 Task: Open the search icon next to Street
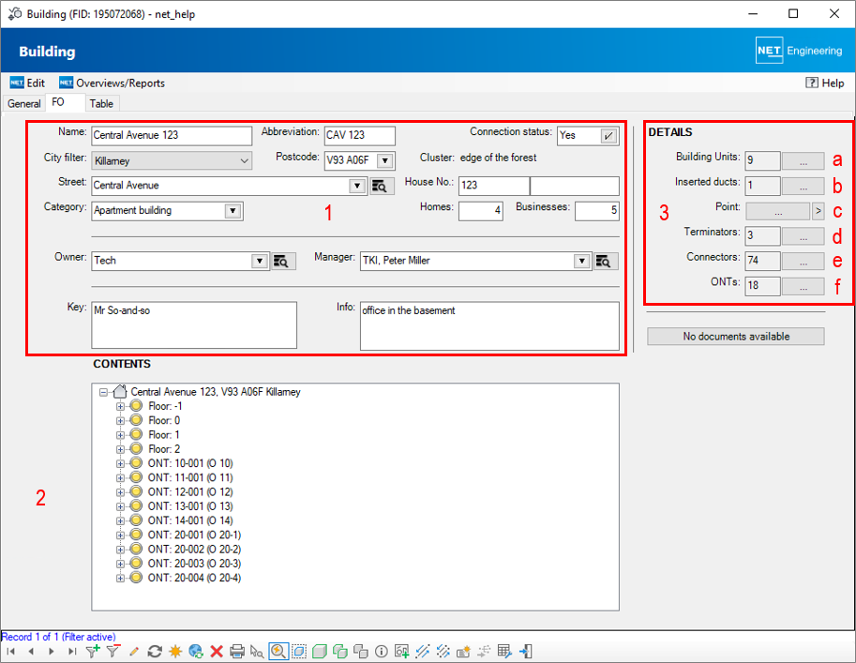tap(380, 186)
